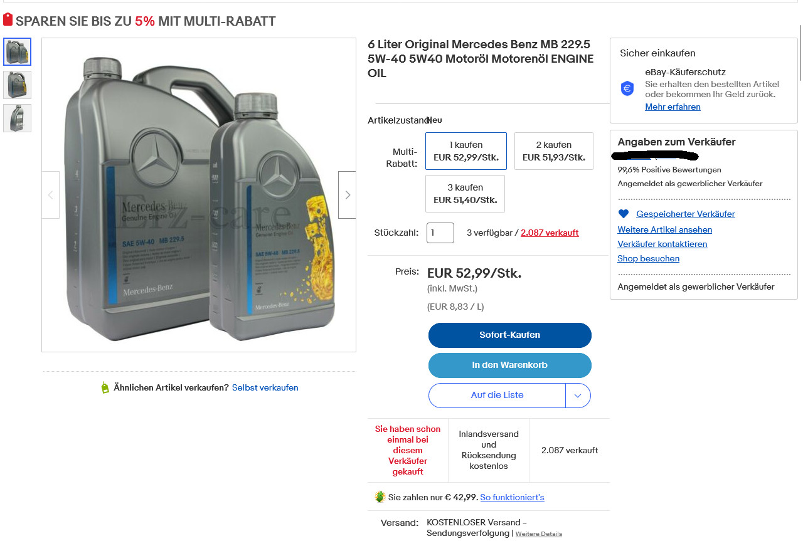This screenshot has width=803, height=541.
Task: Click 'Weitere Details' shipping link
Action: (x=538, y=534)
